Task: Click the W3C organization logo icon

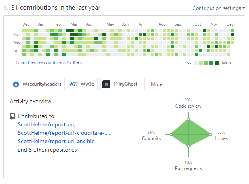Action: click(73, 84)
